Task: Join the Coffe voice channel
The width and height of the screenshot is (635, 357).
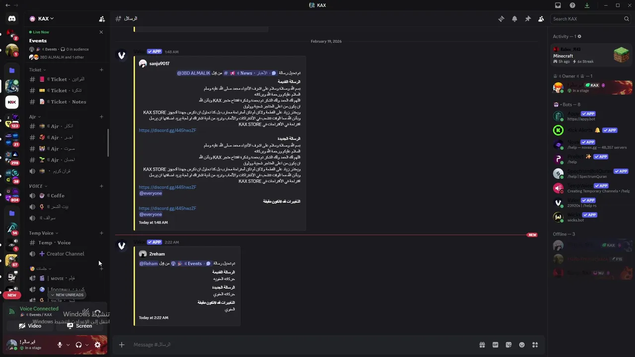Action: (x=66, y=196)
